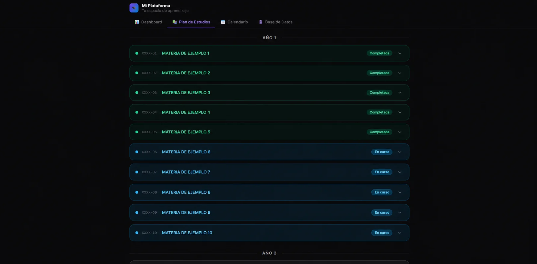
Task: Click En curso badge on Materia de Ejemplo 7
Action: (382, 172)
